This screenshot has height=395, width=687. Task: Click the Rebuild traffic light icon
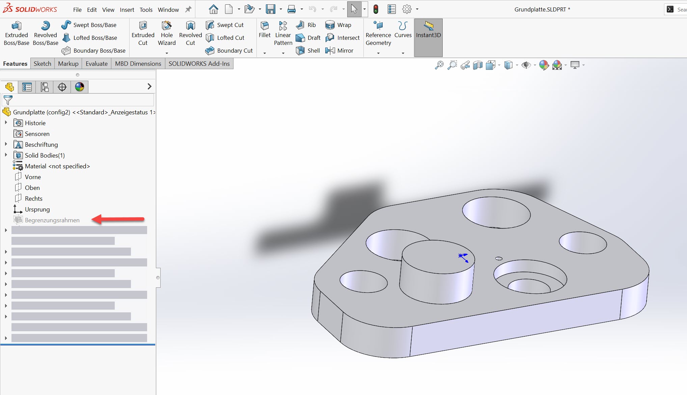point(376,9)
